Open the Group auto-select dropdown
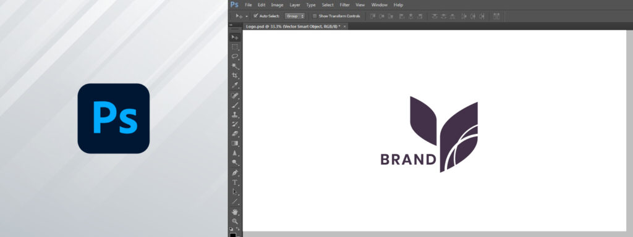 [295, 16]
